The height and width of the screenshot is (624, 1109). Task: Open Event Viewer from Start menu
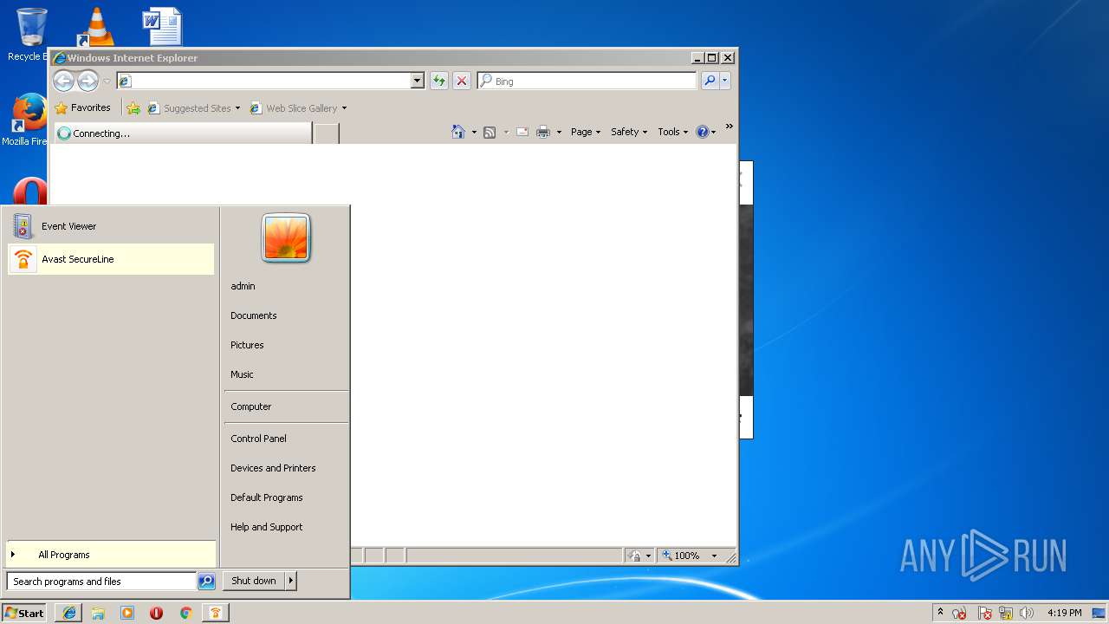(111, 226)
